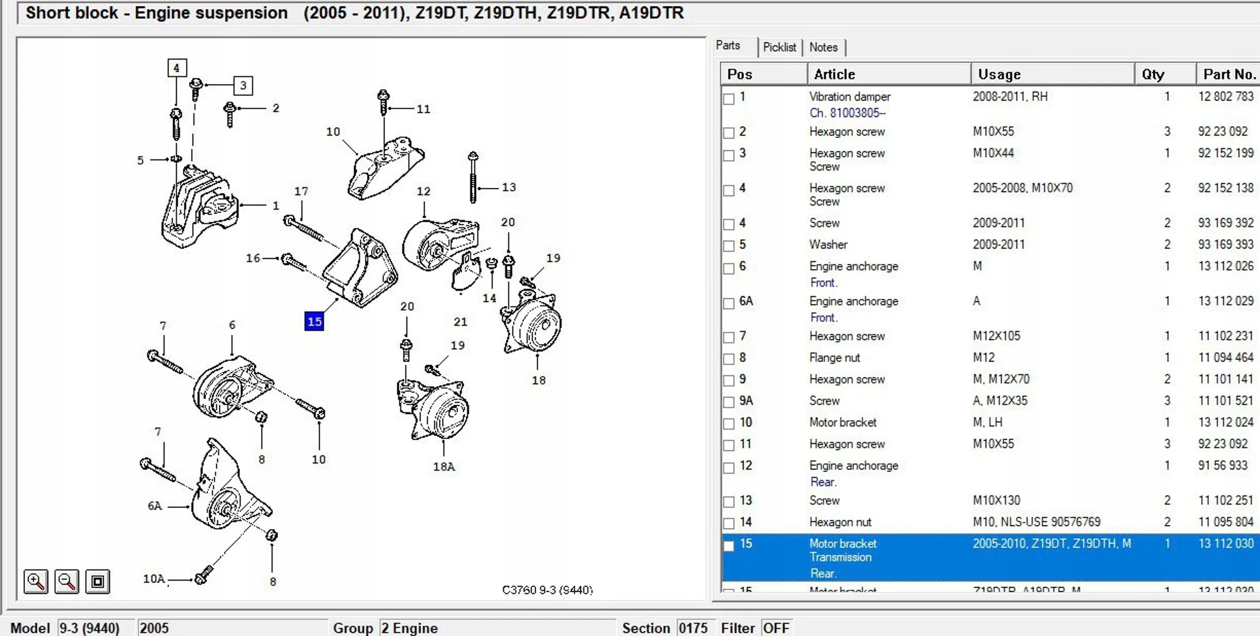Open the Notes tab
This screenshot has height=636, width=1260.
pos(823,47)
